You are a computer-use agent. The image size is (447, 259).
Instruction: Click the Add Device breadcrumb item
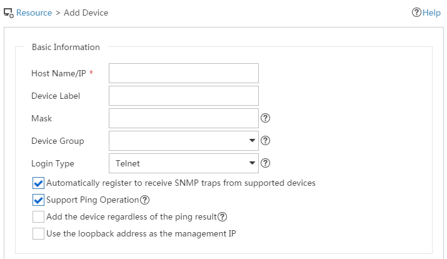click(86, 13)
